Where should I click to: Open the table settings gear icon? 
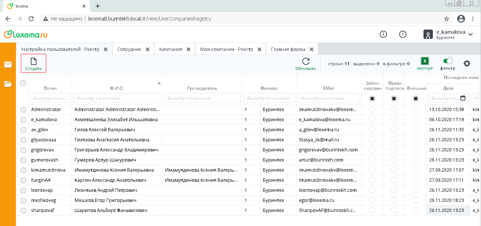[x=467, y=63]
